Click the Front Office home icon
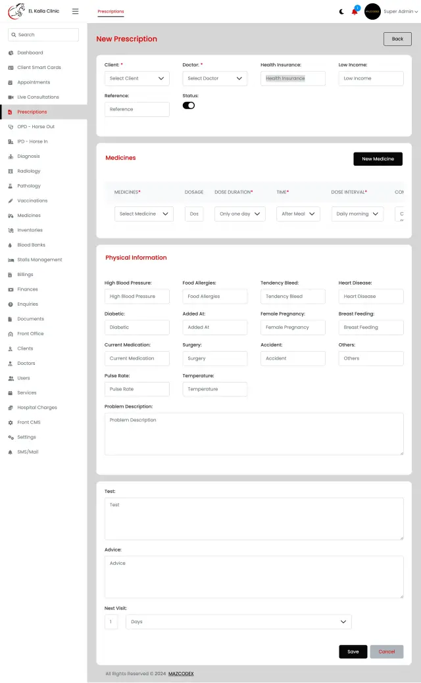This screenshot has width=421, height=683. [x=11, y=334]
